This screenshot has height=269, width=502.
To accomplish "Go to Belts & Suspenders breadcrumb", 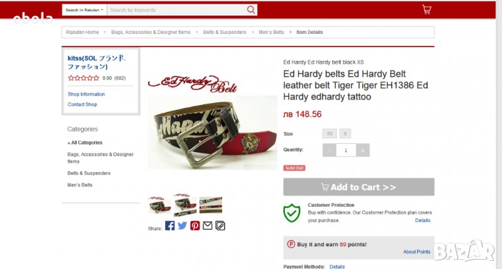I will [225, 32].
